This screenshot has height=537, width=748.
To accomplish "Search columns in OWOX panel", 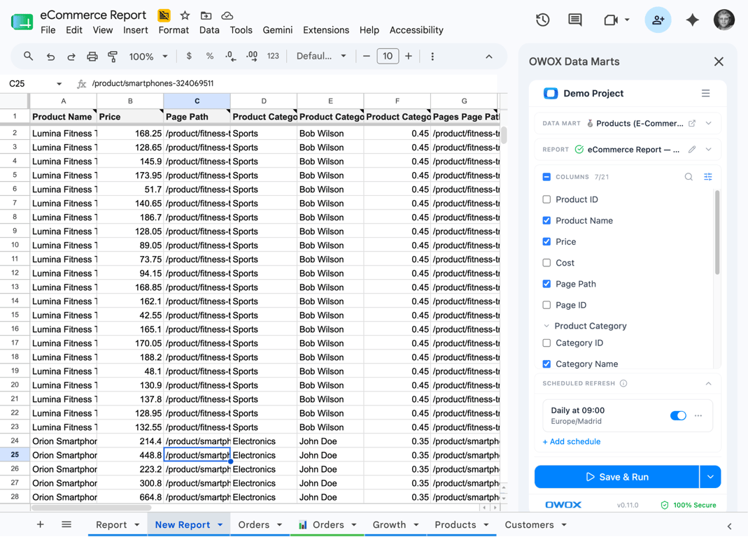I will pyautogui.click(x=689, y=177).
